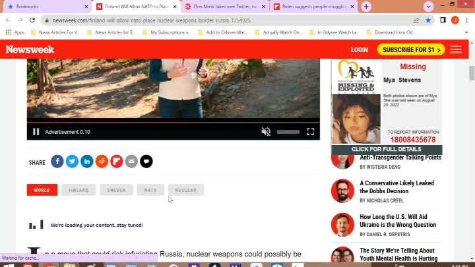Select the WORLD topic tag
Screen dimensions: 475x267
click(42, 190)
